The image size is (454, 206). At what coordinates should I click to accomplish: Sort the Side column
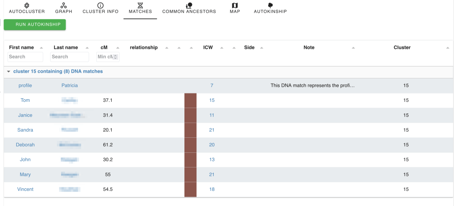(x=262, y=48)
